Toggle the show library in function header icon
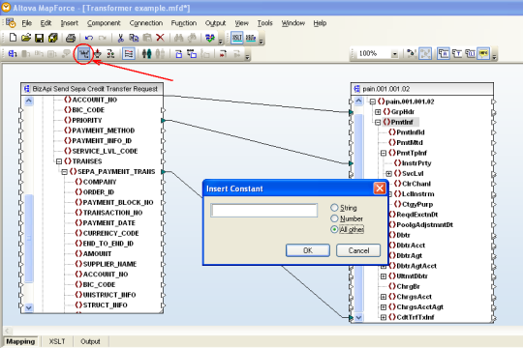This screenshot has width=523, height=348. coord(470,53)
